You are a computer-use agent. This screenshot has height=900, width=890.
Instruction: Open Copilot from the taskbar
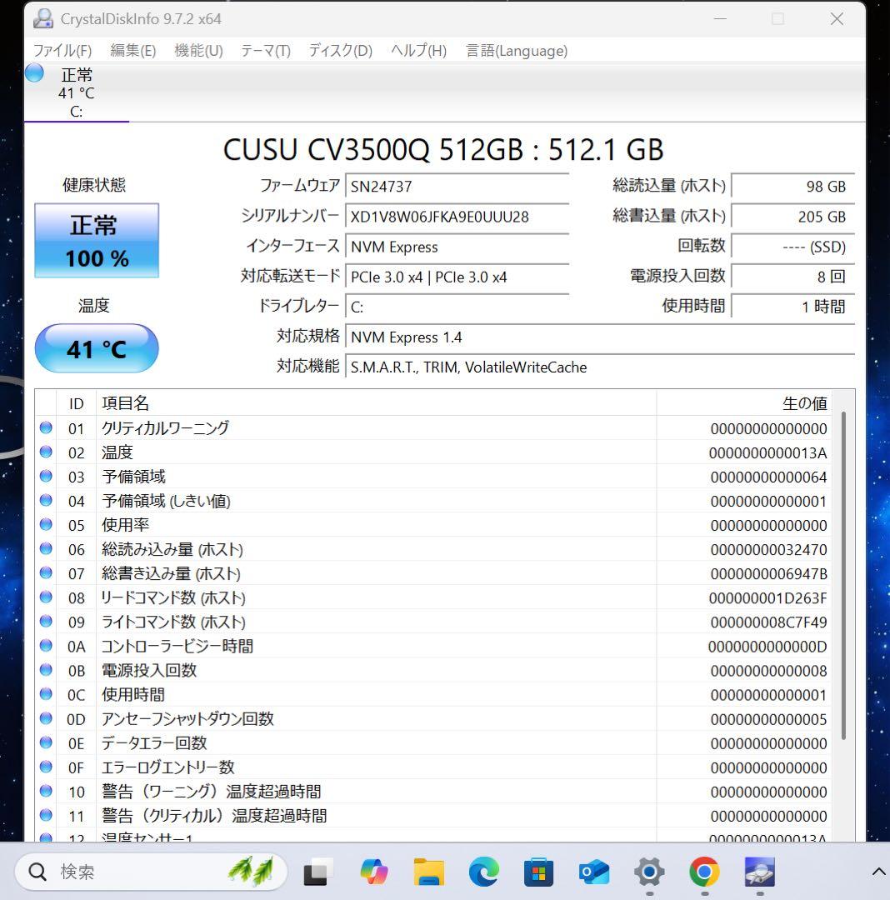373,872
